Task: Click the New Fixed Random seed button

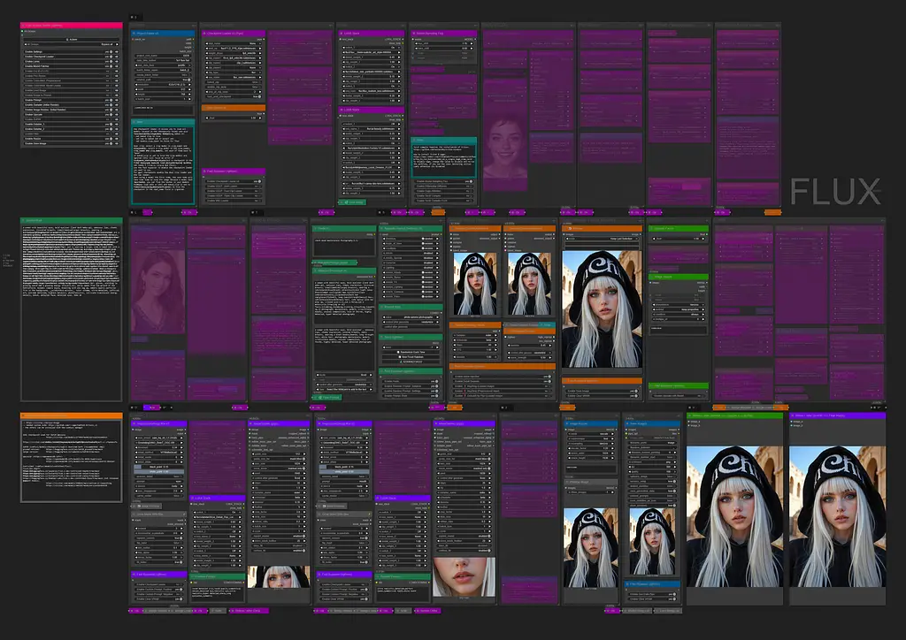Action: click(411, 357)
